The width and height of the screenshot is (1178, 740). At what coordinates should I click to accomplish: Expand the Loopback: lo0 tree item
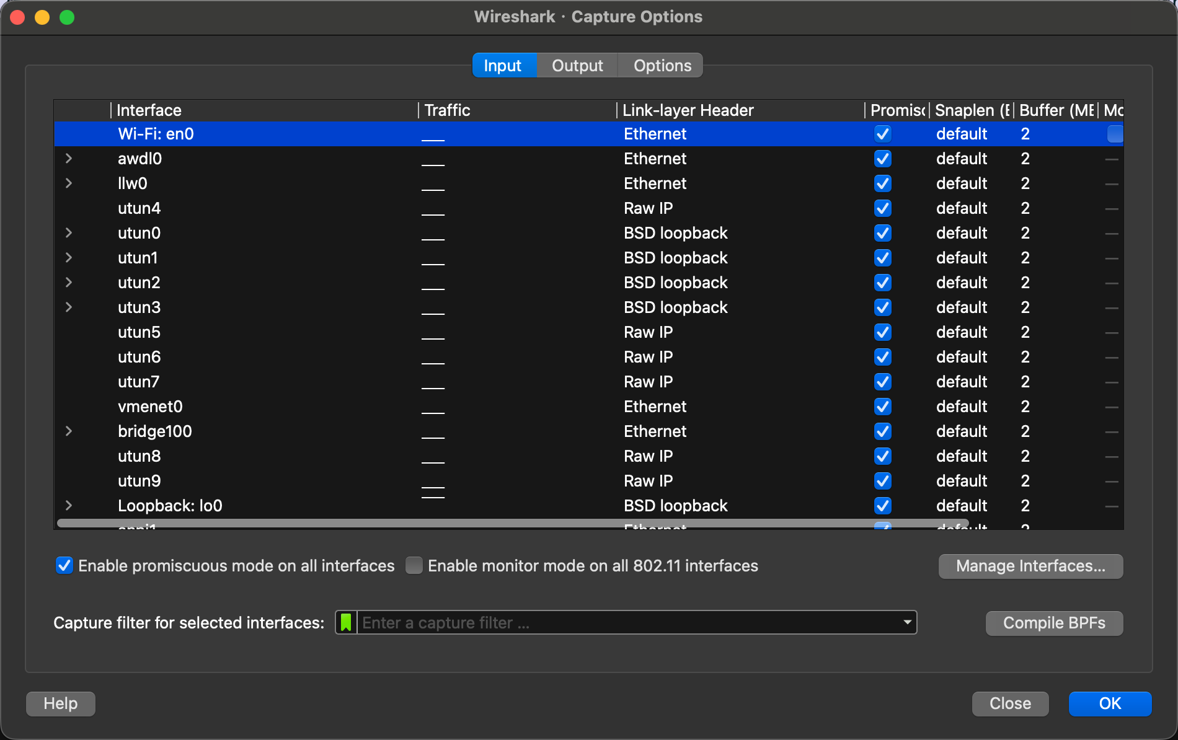click(69, 506)
